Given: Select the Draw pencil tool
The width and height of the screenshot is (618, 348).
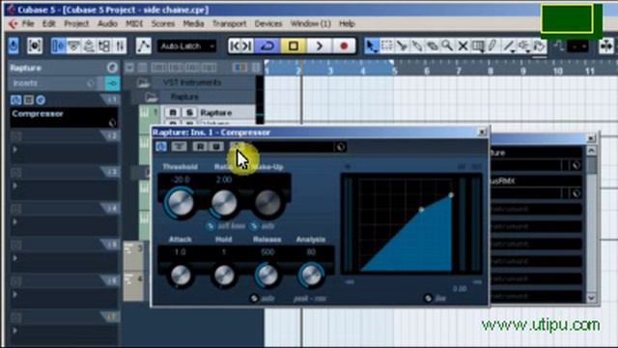Looking at the screenshot, I should pyautogui.click(x=492, y=46).
